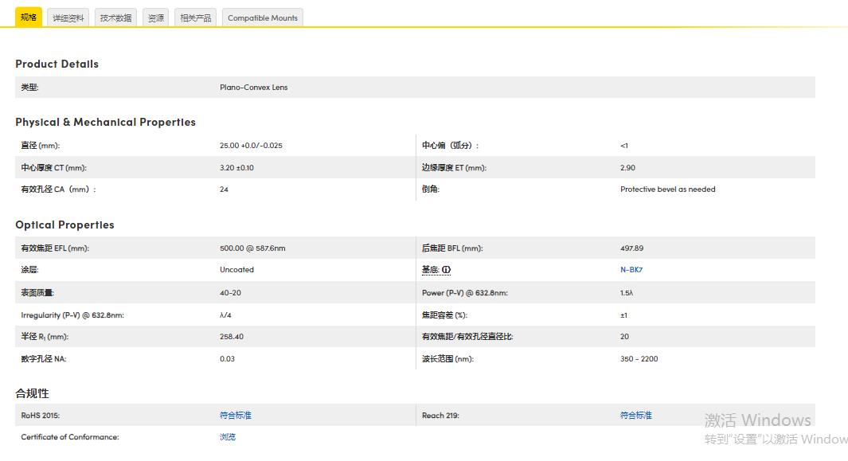Click the numerical aperture 0.03 value
848x461 pixels.
226,358
